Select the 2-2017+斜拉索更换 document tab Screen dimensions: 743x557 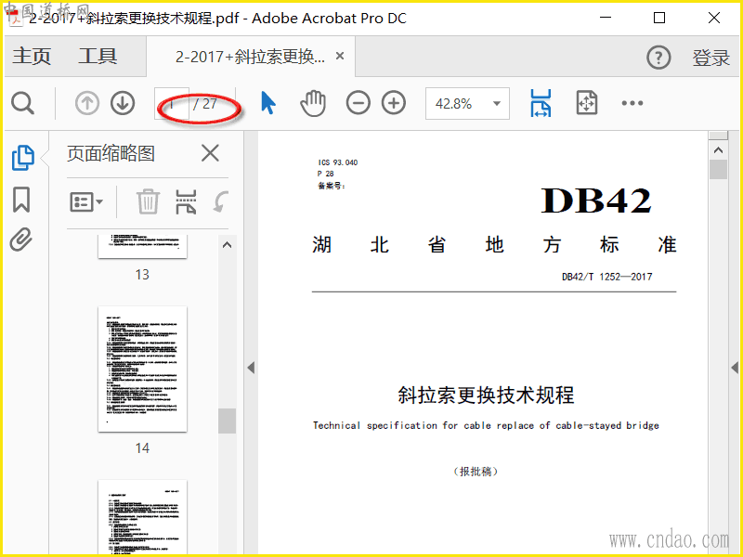(x=250, y=57)
